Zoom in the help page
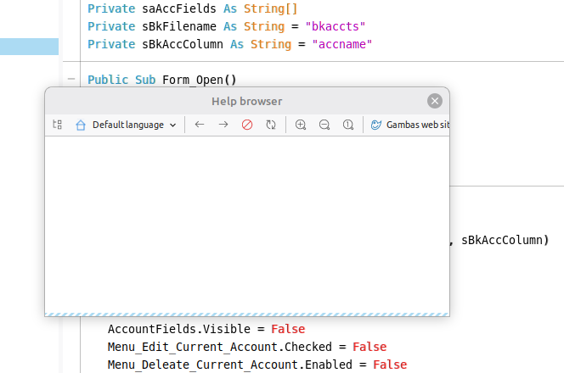Screen dimensions: 564x373 pyautogui.click(x=301, y=125)
